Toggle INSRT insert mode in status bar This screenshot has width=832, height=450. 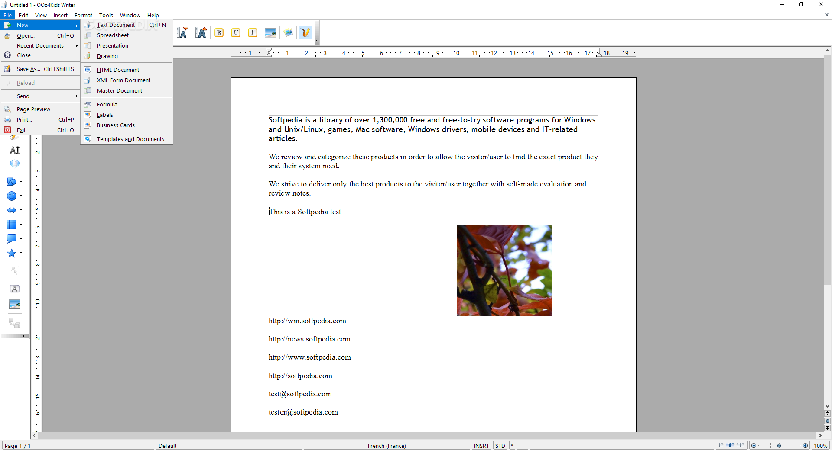[x=481, y=446]
